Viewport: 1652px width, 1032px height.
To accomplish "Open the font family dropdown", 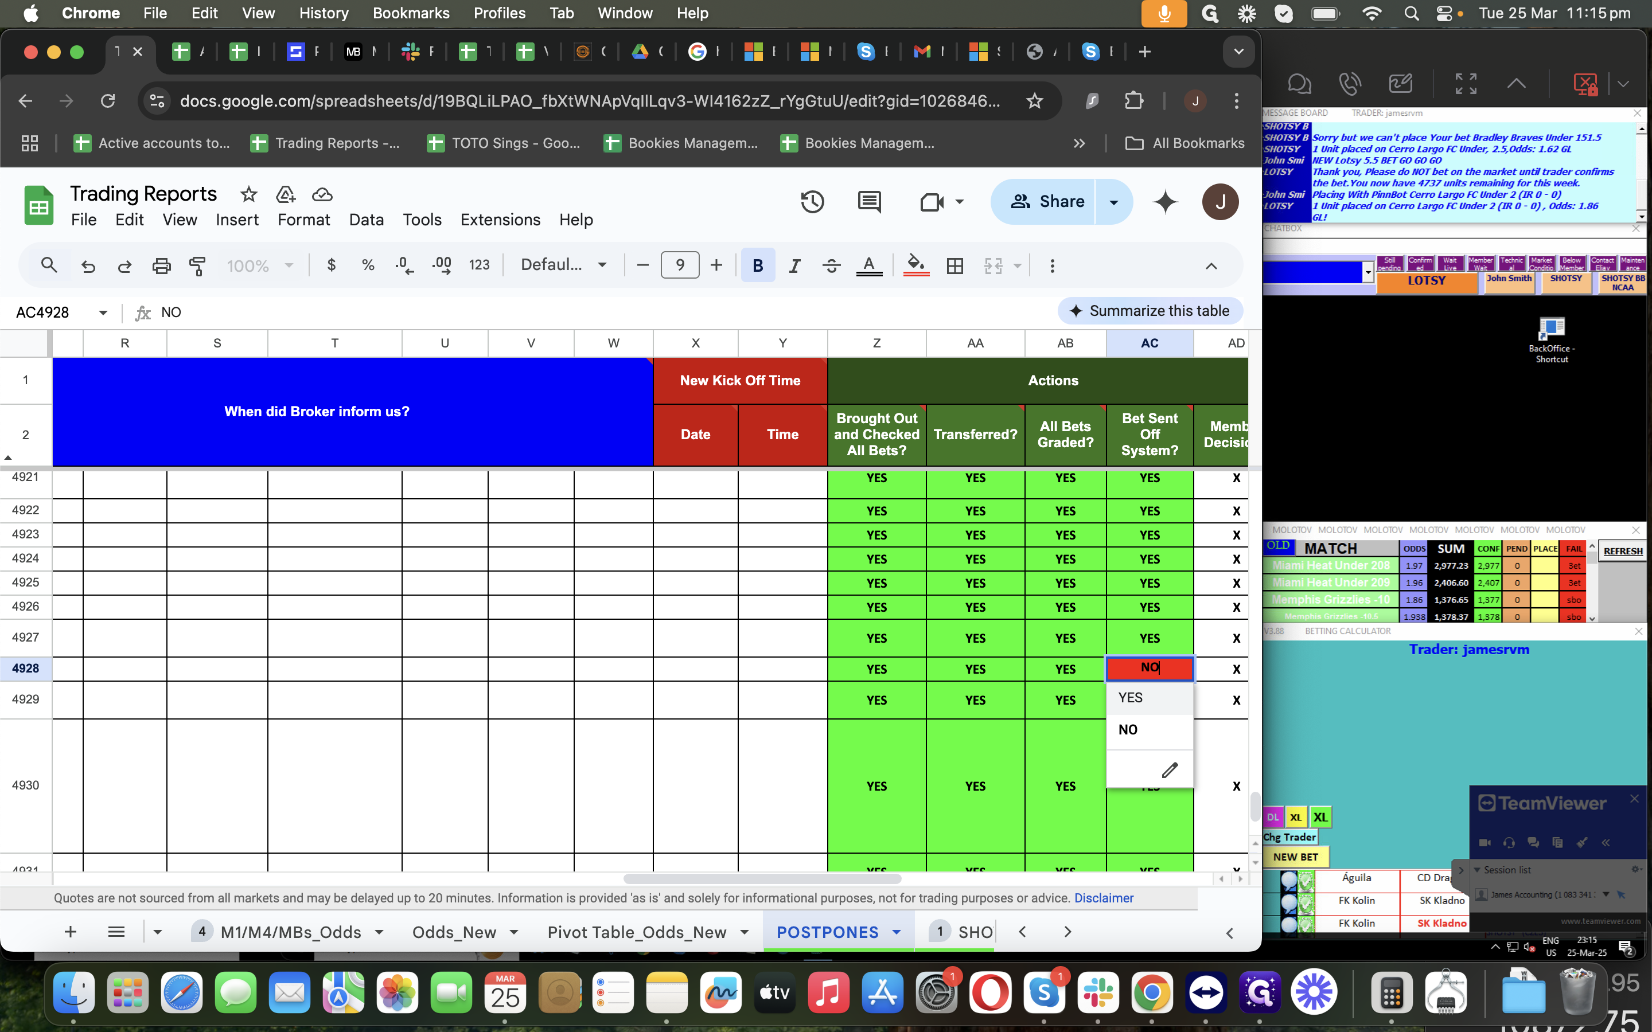I will (x=564, y=265).
